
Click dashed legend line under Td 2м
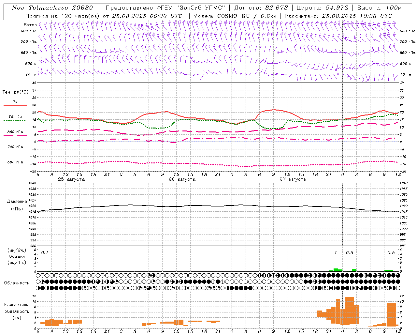[14, 120]
